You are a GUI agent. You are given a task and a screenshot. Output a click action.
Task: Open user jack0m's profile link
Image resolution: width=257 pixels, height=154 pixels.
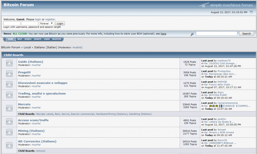pyautogui.click(x=222, y=119)
